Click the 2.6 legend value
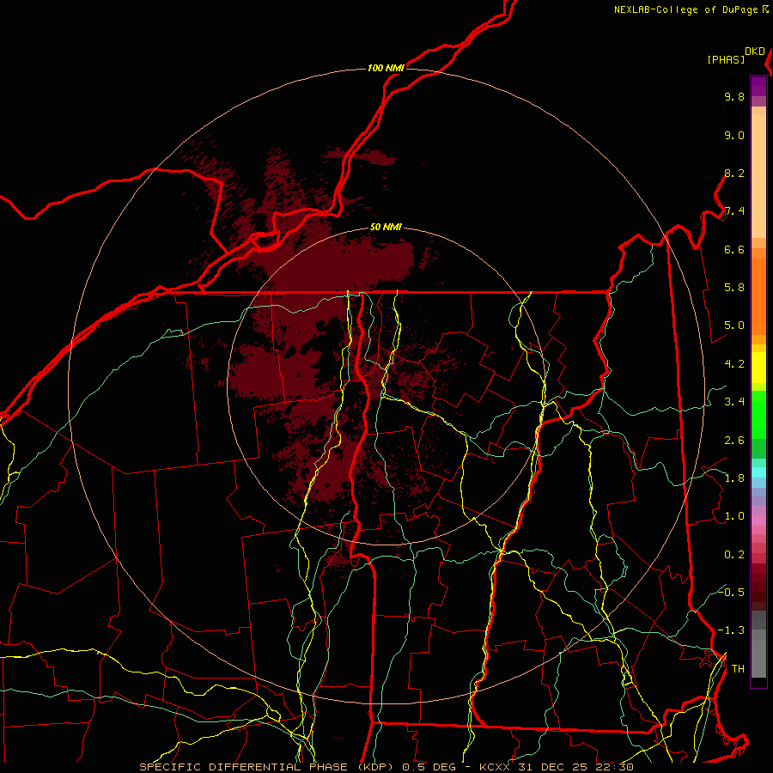Screen dimensions: 773x773 point(734,441)
